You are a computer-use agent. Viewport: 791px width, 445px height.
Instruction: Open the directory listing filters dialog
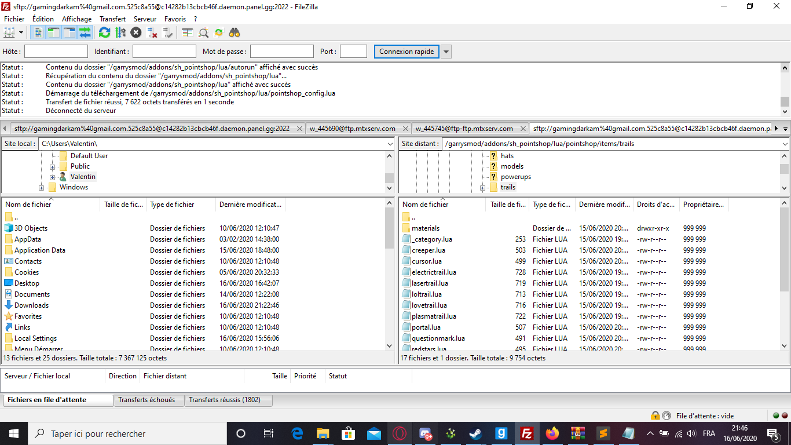(187, 32)
